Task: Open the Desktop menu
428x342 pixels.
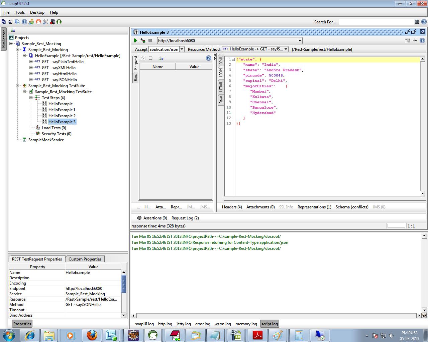Action: 37,12
